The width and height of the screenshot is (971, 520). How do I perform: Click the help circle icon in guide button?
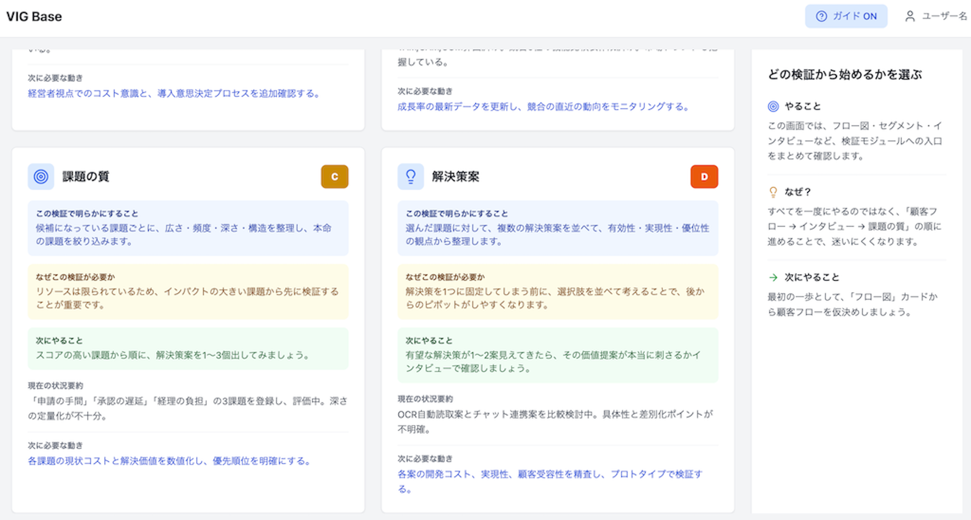coord(821,16)
